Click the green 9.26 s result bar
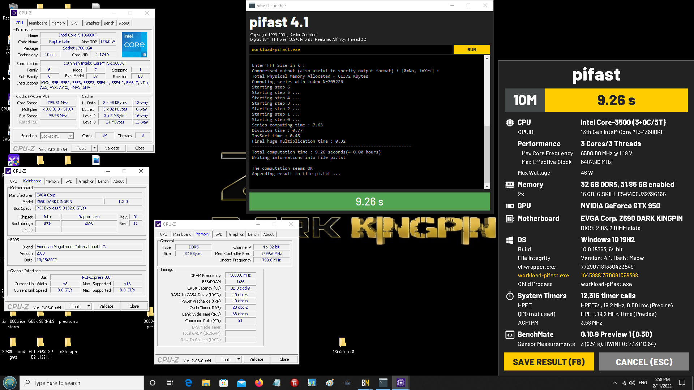The height and width of the screenshot is (390, 694). [x=369, y=201]
